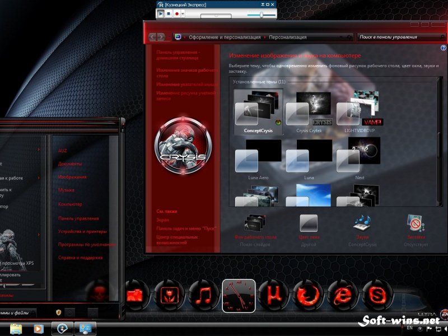Open 'Панель задач и меню Пуск' link

[x=186, y=228]
